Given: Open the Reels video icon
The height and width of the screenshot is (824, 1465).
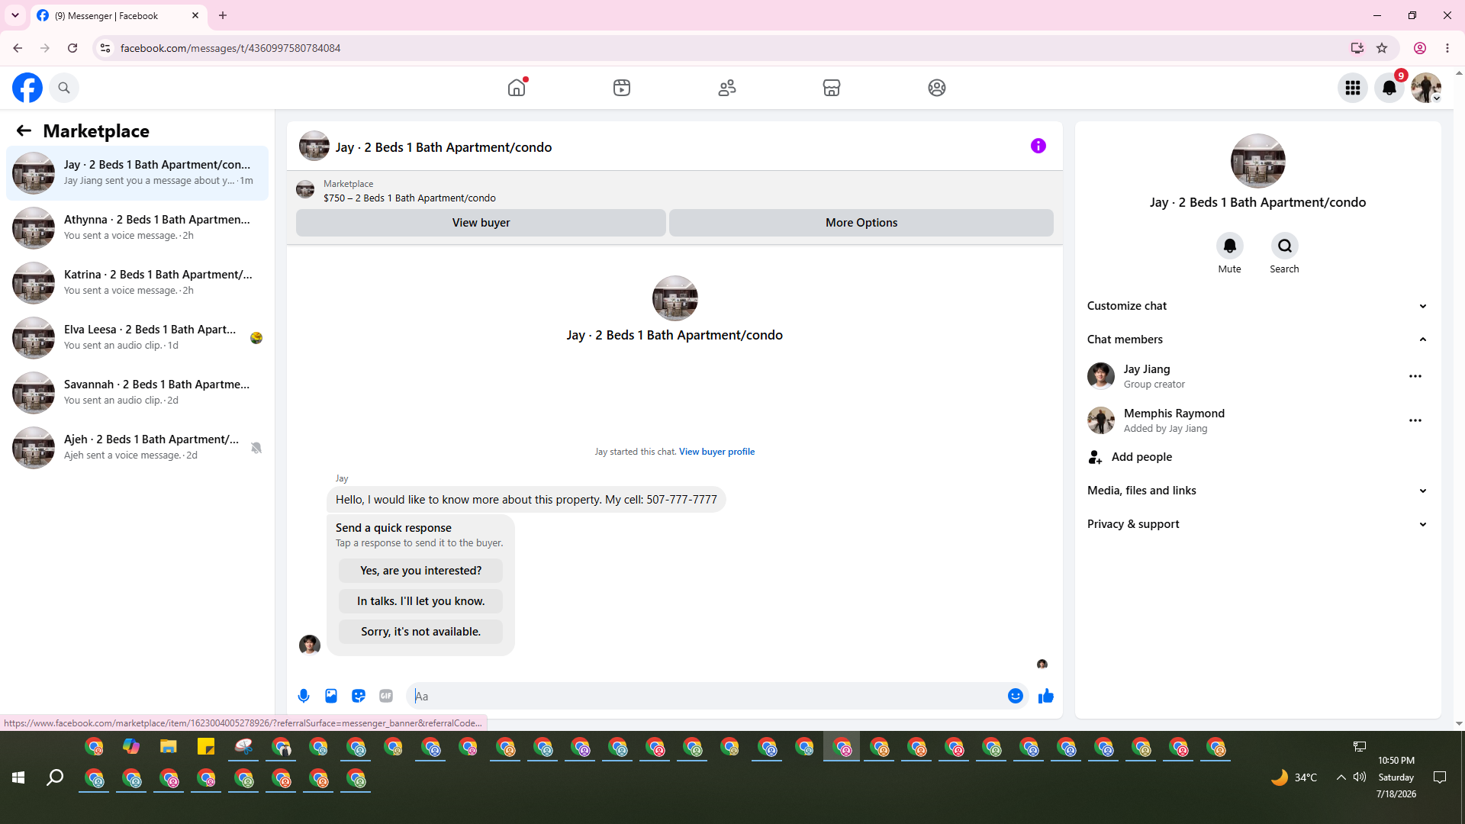Looking at the screenshot, I should click(x=622, y=88).
